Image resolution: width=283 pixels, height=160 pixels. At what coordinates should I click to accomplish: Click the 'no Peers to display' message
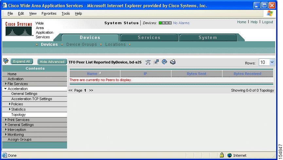point(101,80)
